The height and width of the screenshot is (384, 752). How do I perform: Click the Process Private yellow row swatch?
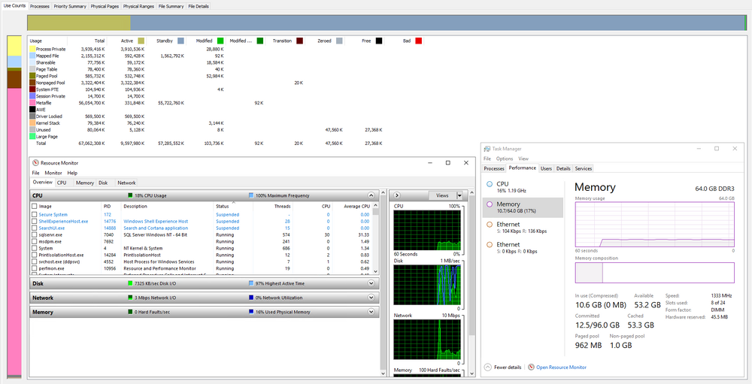click(32, 50)
